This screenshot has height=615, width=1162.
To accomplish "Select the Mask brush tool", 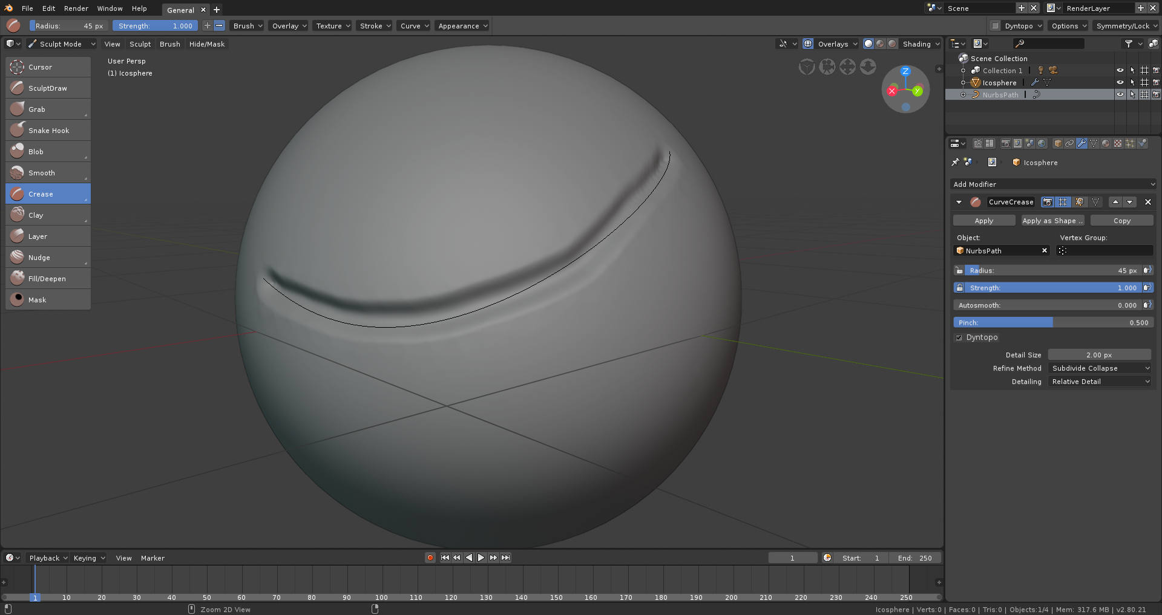I will [x=48, y=300].
